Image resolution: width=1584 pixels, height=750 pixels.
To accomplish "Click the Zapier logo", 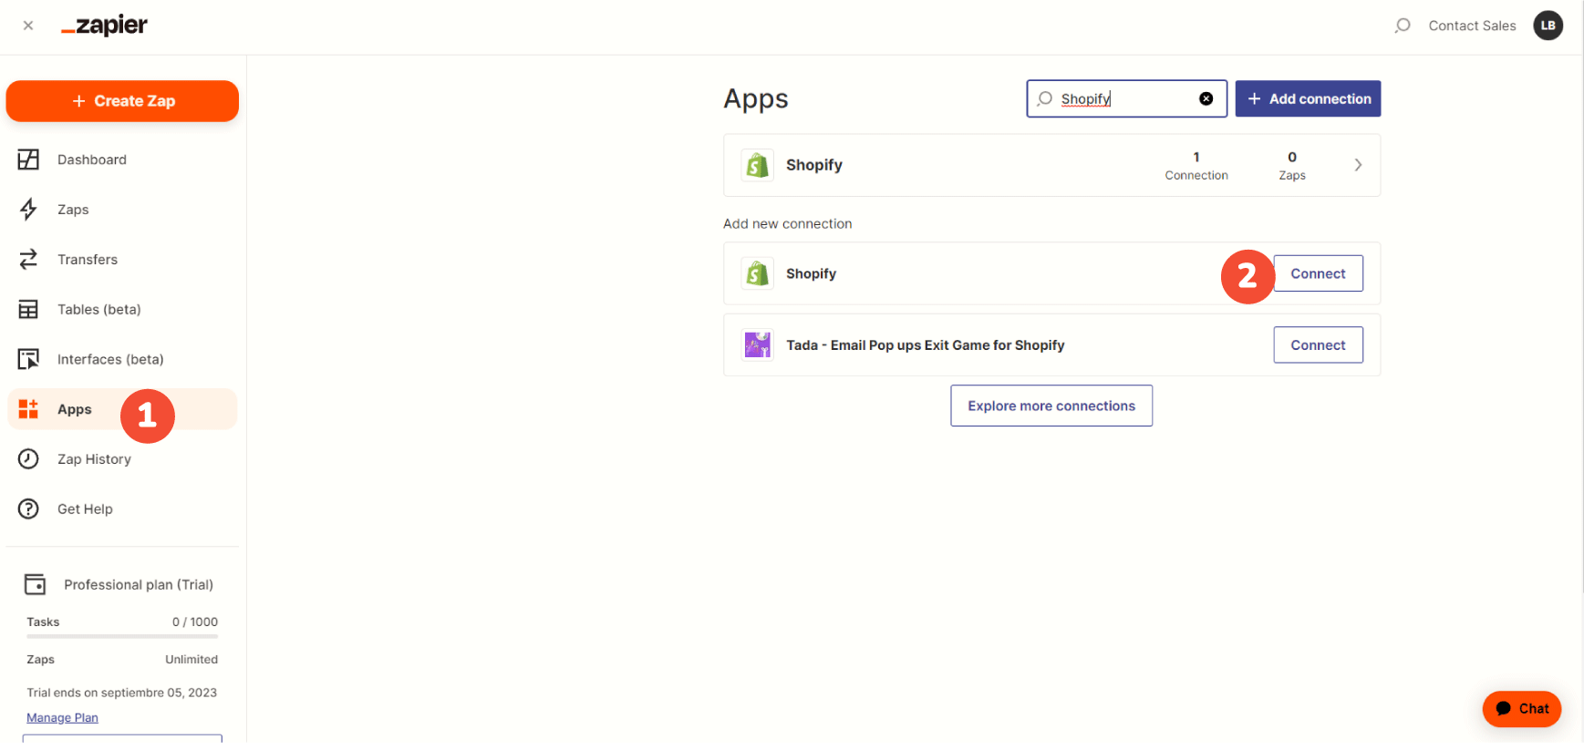I will coord(104,26).
